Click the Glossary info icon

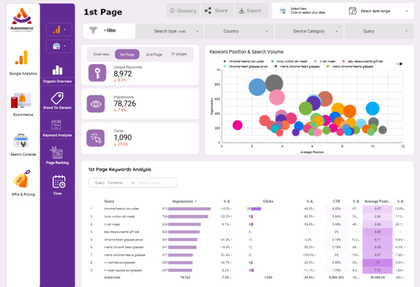[x=172, y=11]
